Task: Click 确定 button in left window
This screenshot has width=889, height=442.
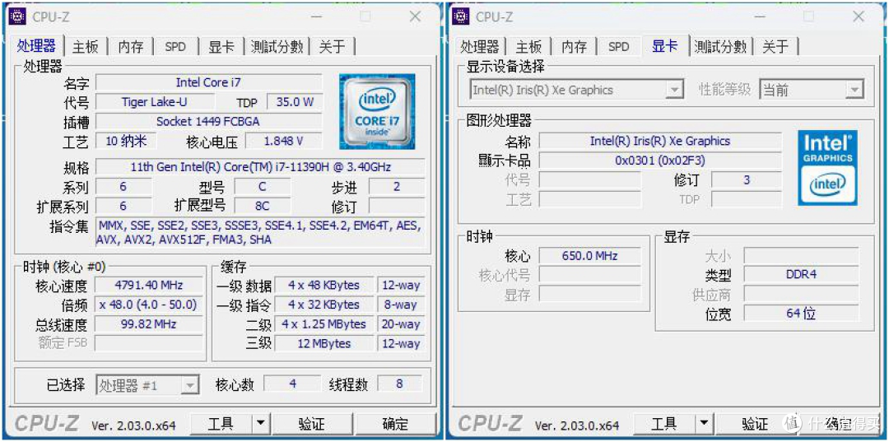Action: (x=395, y=423)
